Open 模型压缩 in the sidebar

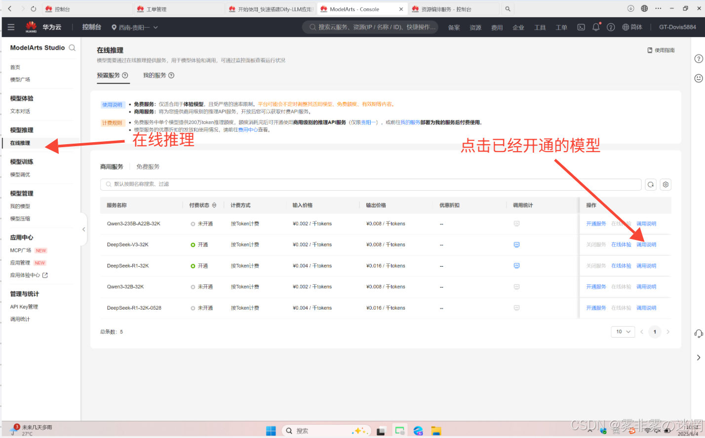tap(20, 218)
